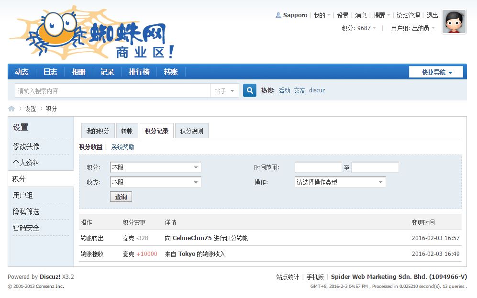Viewport: 477px width, 298px height.
Task: Open 排行榜 in the navigation bar
Action: tap(139, 72)
